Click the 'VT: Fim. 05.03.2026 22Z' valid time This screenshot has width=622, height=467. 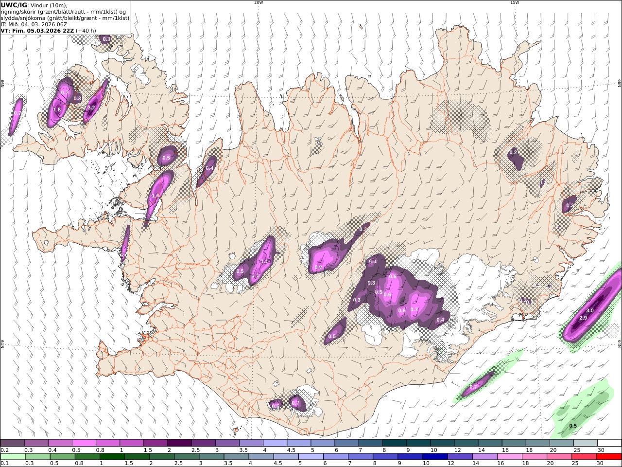pyautogui.click(x=37, y=30)
